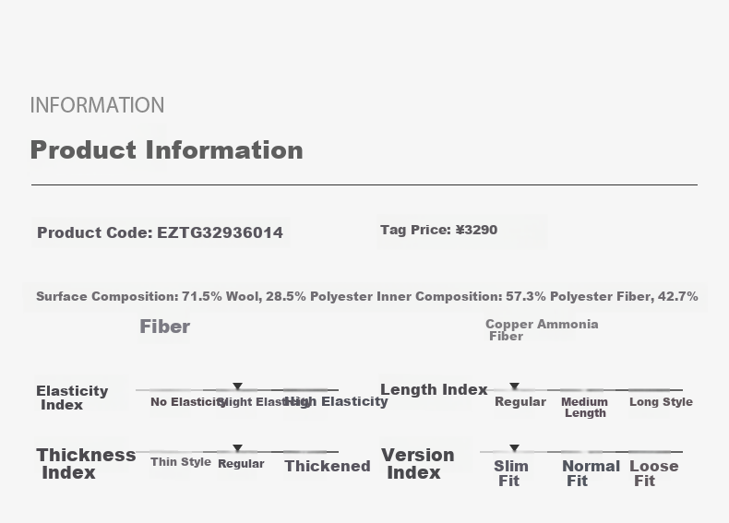
Task: Select the Medium Length option
Action: [584, 408]
